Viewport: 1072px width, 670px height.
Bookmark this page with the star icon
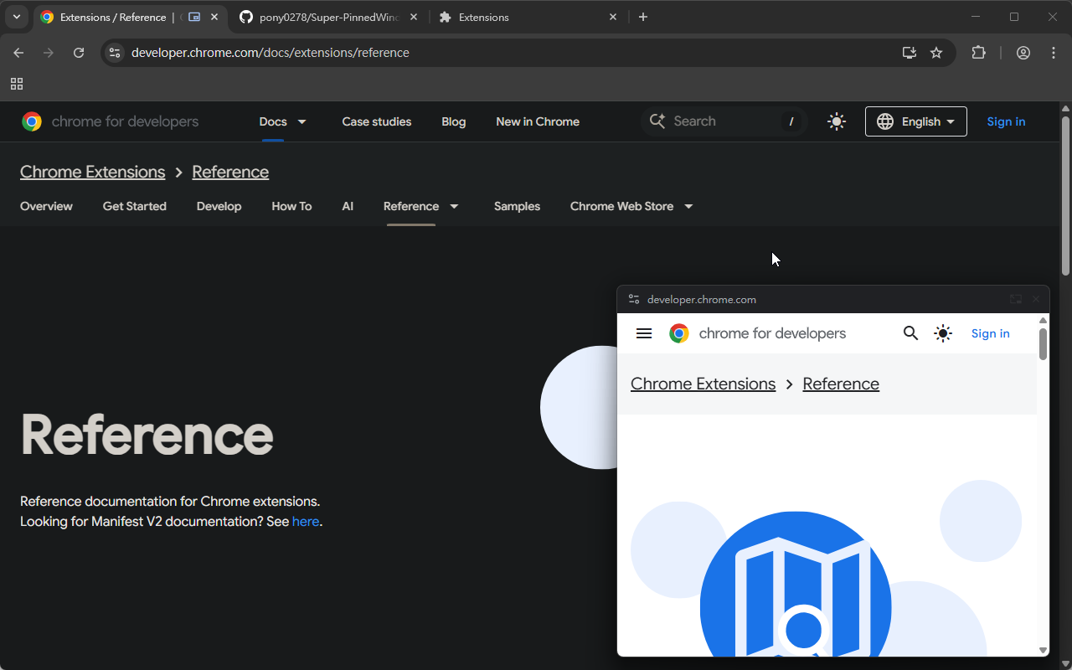click(936, 53)
